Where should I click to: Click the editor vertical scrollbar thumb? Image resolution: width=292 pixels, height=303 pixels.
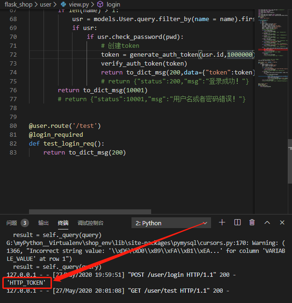[290, 162]
